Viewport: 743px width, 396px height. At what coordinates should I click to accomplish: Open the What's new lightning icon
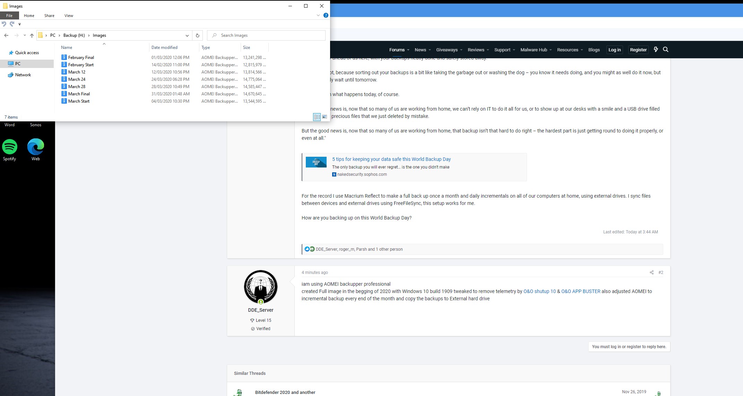point(656,50)
